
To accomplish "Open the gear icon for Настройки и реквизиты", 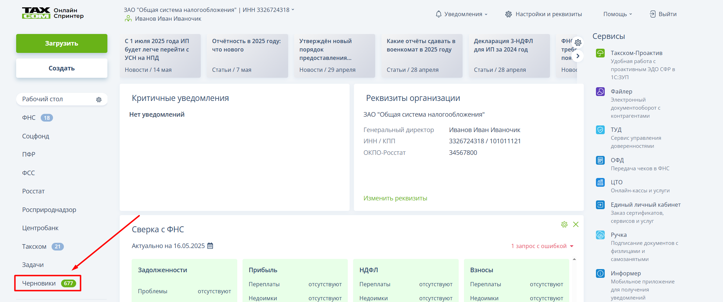I will point(508,14).
